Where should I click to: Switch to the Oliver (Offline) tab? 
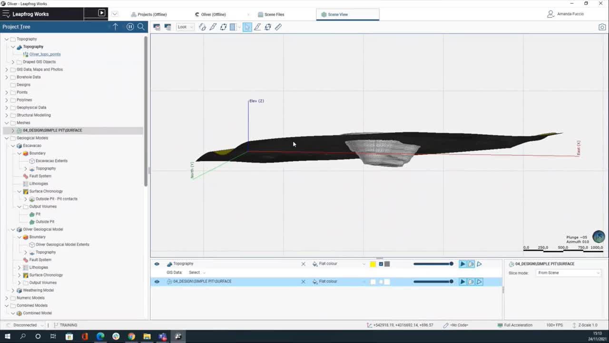click(210, 14)
